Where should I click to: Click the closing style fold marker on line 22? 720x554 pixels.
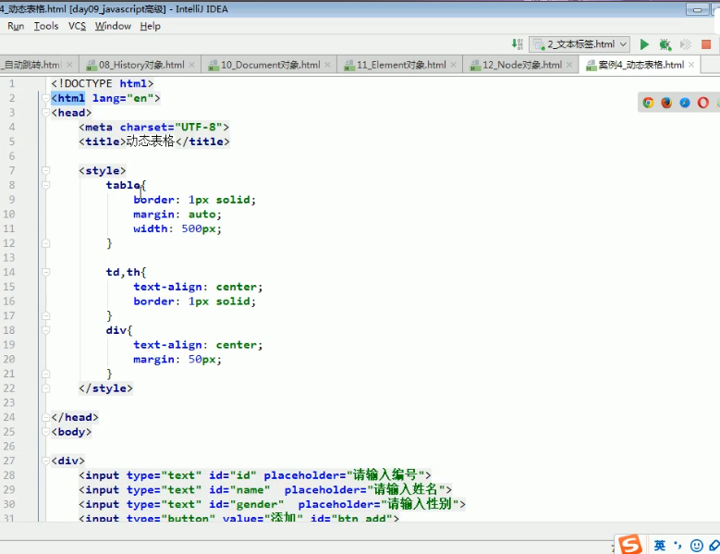point(45,388)
